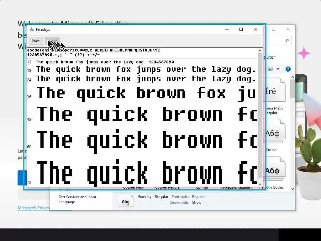Open Text Services and Input Language link

tap(77, 199)
